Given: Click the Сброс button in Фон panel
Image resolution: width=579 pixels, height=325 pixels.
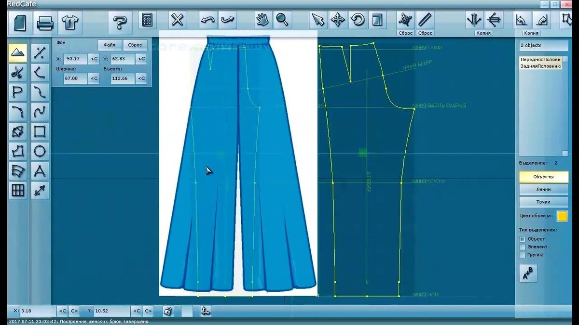Looking at the screenshot, I should (x=135, y=45).
